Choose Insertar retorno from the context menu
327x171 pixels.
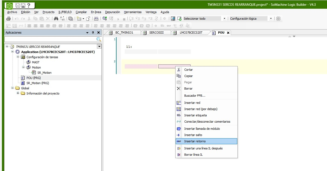[206, 141]
